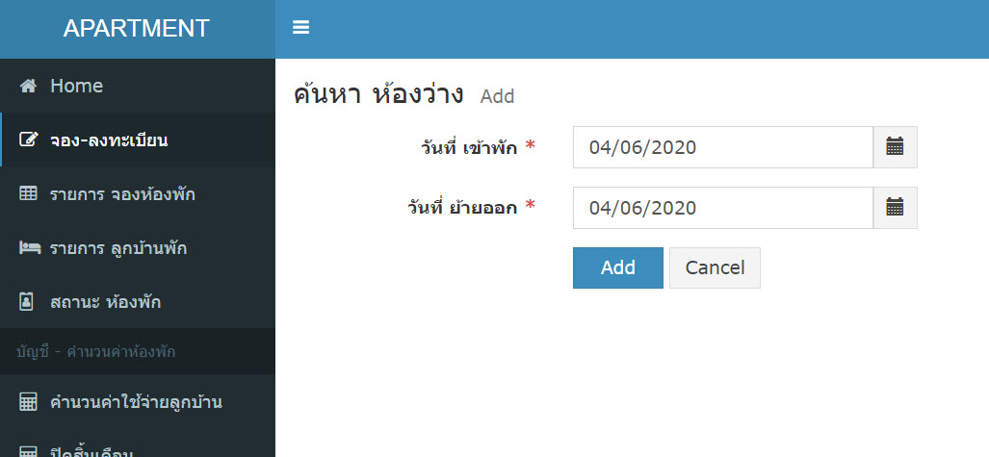Screen dimensions: 989x457
Task: Click the bed icon beside รายการ ลูกบ้านพัก
Action: (x=30, y=248)
